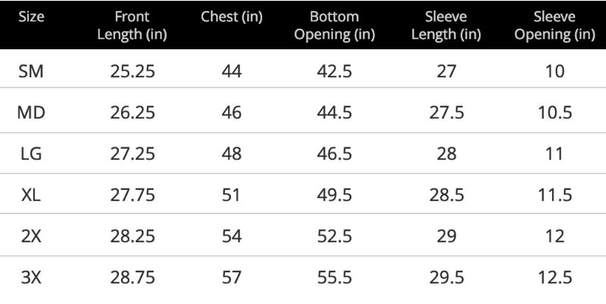Click the Sleeve Length (in) header
Image resolution: width=606 pixels, height=304 pixels.
pos(446,26)
